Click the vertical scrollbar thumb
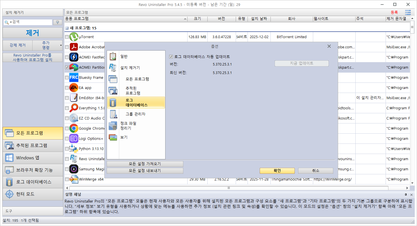This screenshot has height=226, width=417. pyautogui.click(x=412, y=27)
